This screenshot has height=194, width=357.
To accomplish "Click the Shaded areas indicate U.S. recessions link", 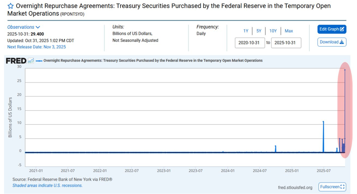I will click(x=47, y=186).
